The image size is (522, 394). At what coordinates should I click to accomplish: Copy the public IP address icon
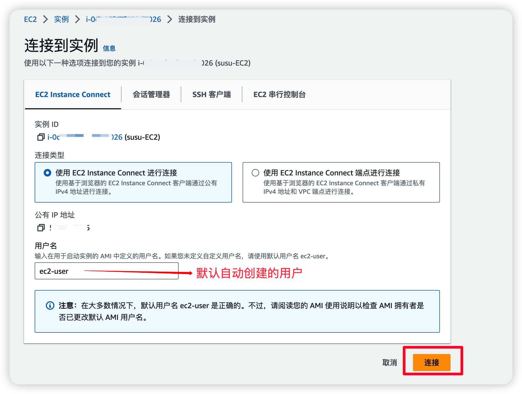click(x=41, y=228)
